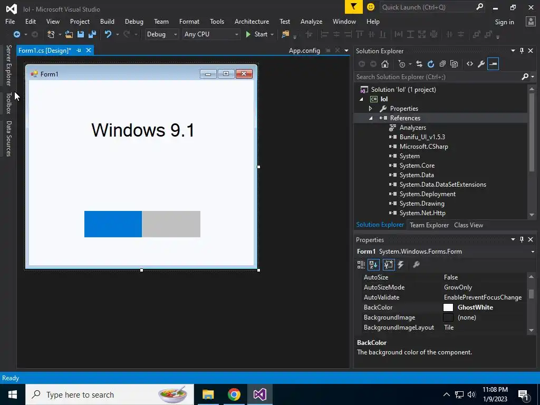Viewport: 540px width, 405px height.
Task: Select the progress bar on Form1
Action: 142,224
